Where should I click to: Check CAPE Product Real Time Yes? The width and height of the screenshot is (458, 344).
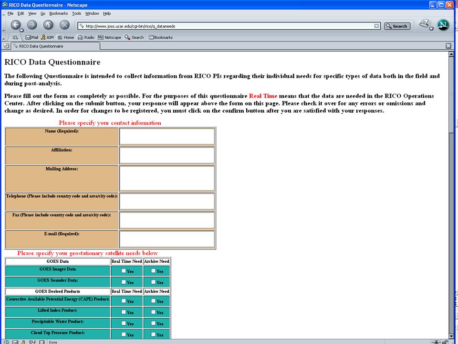click(x=124, y=301)
